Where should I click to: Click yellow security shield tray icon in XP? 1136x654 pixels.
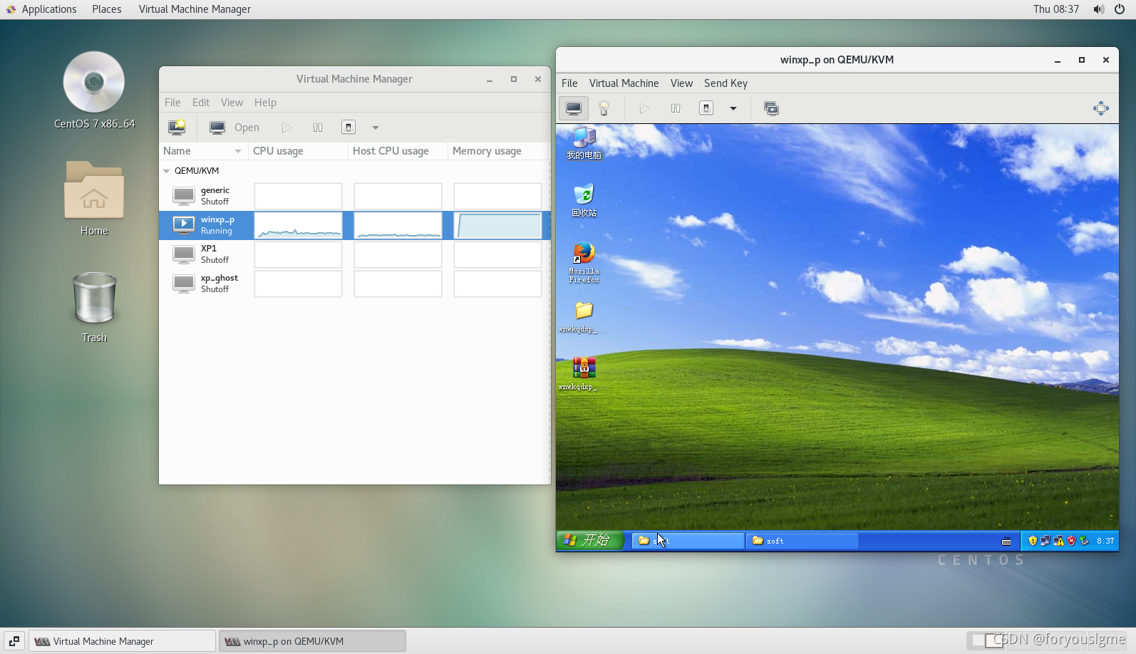[1033, 541]
